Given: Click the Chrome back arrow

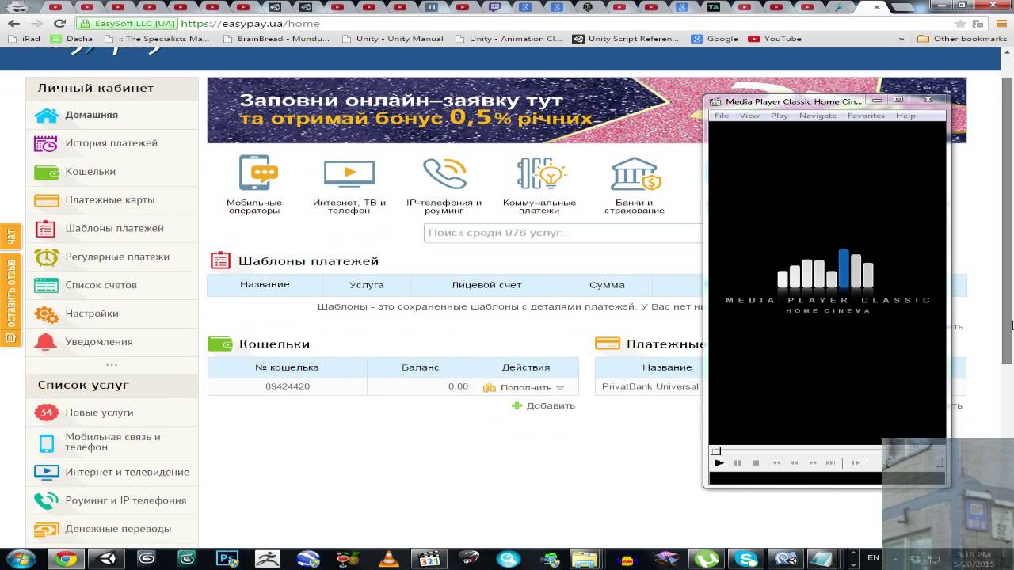Looking at the screenshot, I should [x=15, y=24].
